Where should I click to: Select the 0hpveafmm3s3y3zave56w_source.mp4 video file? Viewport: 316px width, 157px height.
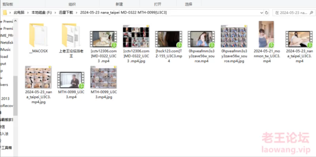coord(201,47)
